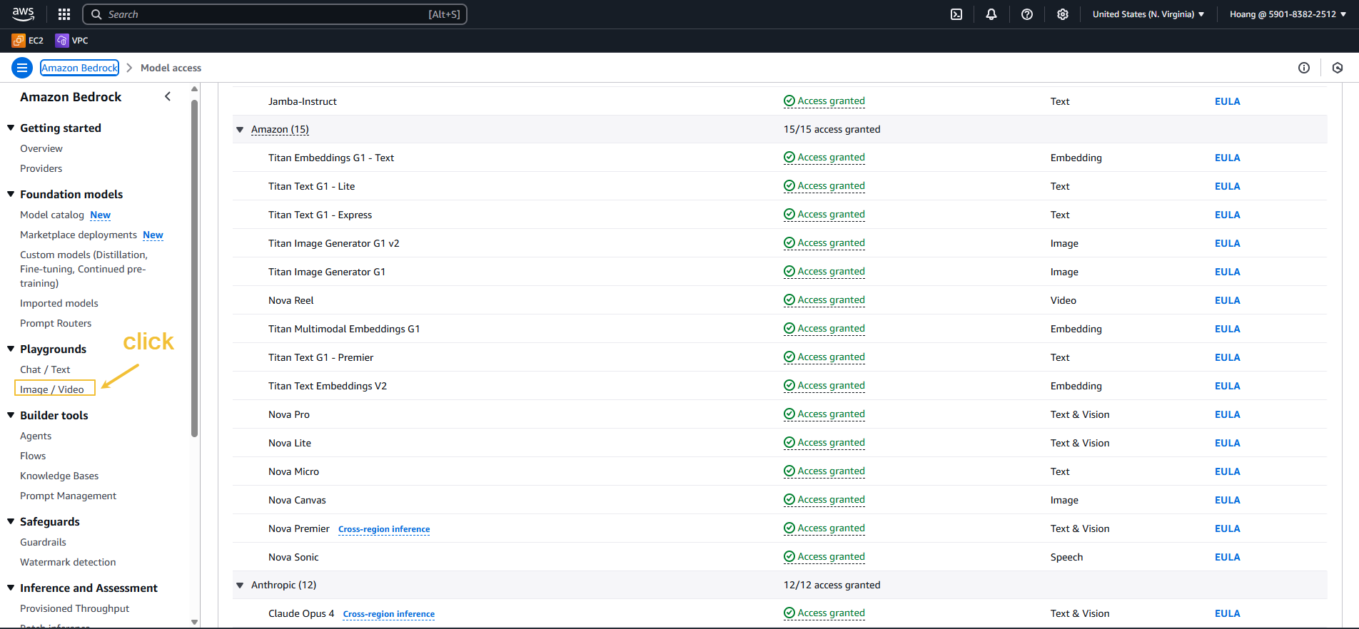Open the notifications bell
This screenshot has height=629, width=1359.
991,14
